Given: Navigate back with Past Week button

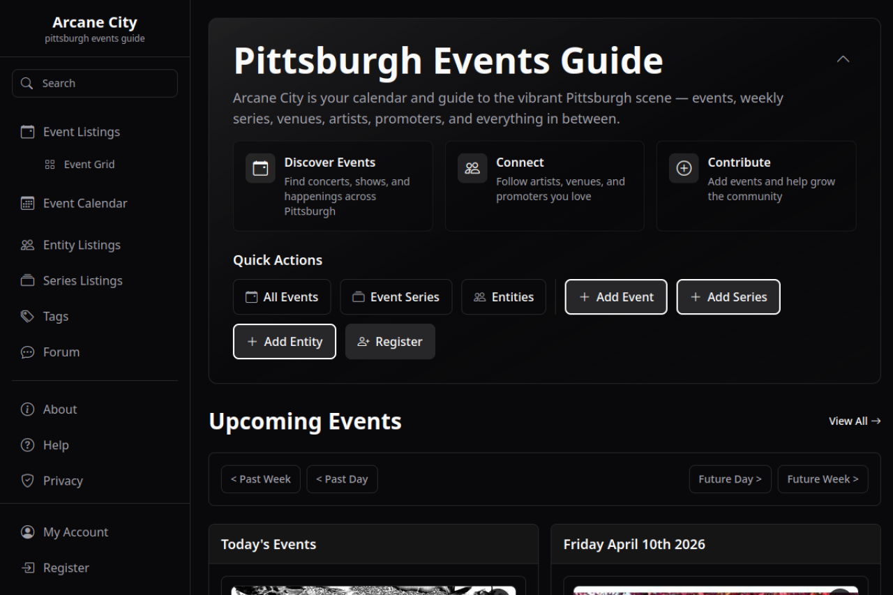Looking at the screenshot, I should pyautogui.click(x=261, y=479).
